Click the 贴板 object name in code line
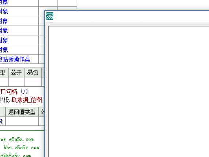Viewport: 209px width, 157px height. [4, 100]
